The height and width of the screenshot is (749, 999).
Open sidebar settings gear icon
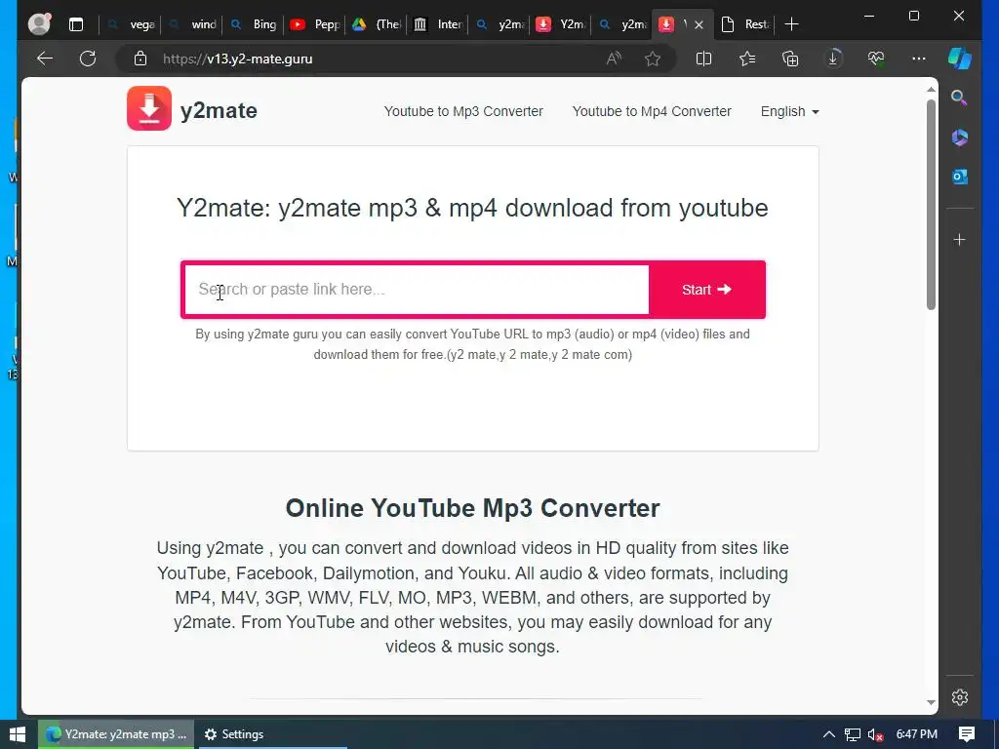960,697
